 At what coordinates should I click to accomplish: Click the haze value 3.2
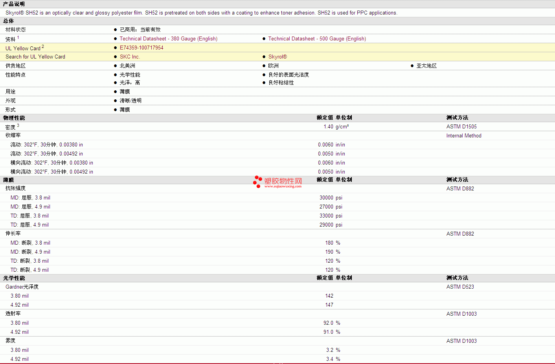click(x=330, y=350)
